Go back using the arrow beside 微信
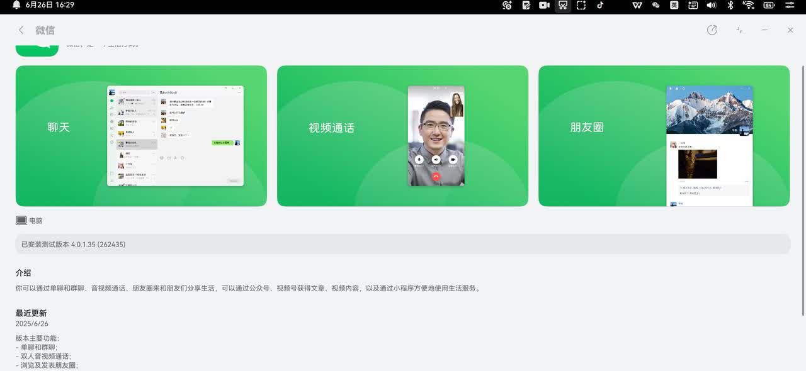This screenshot has height=371, width=806. [21, 30]
